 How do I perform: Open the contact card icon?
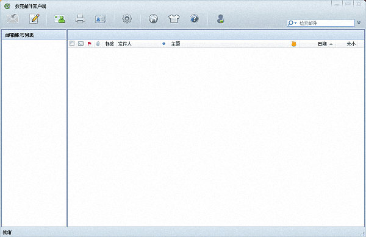(x=101, y=19)
